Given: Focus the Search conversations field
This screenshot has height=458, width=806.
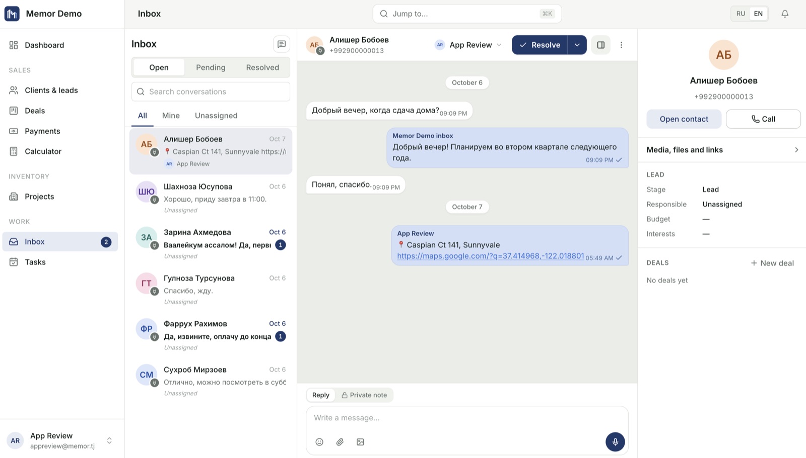Looking at the screenshot, I should point(211,91).
